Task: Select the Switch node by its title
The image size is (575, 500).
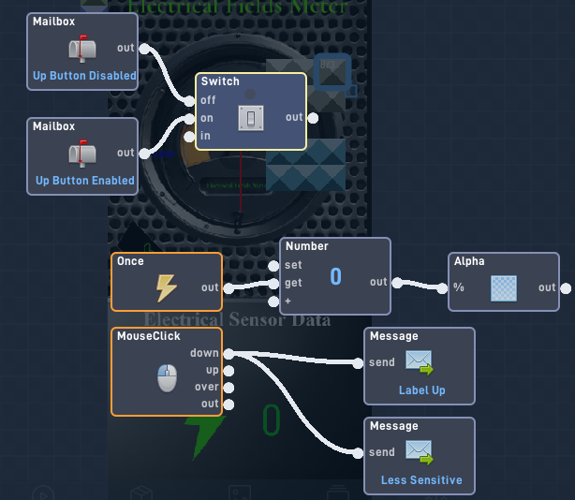Action: coord(220,81)
